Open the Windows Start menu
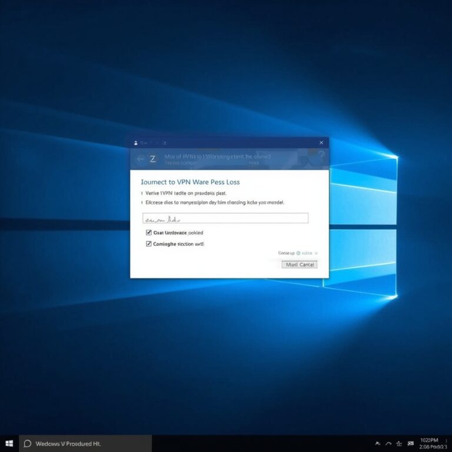This screenshot has width=452, height=452. pos(9,444)
